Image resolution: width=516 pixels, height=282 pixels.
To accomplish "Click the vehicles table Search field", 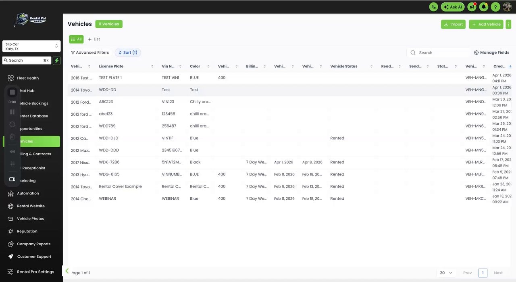I will click(439, 52).
